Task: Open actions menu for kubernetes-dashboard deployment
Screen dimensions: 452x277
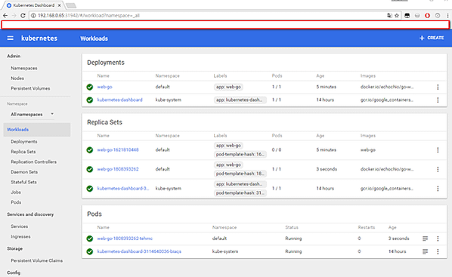Action: click(x=438, y=100)
